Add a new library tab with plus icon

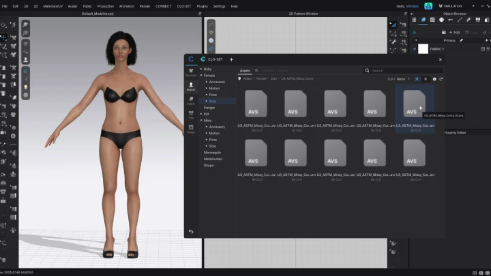tap(231, 59)
